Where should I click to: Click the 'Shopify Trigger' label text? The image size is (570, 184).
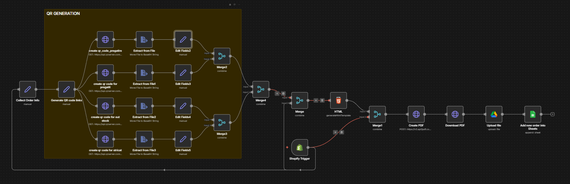[x=300, y=159]
